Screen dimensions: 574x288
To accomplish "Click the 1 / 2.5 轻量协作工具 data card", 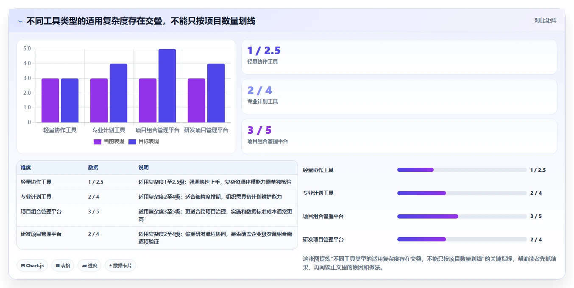I will coord(399,57).
